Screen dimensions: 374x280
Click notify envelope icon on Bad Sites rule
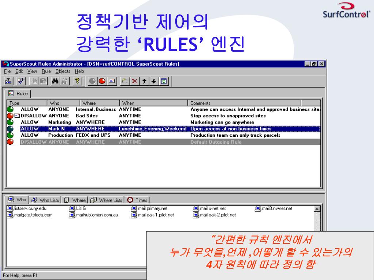tap(17, 116)
